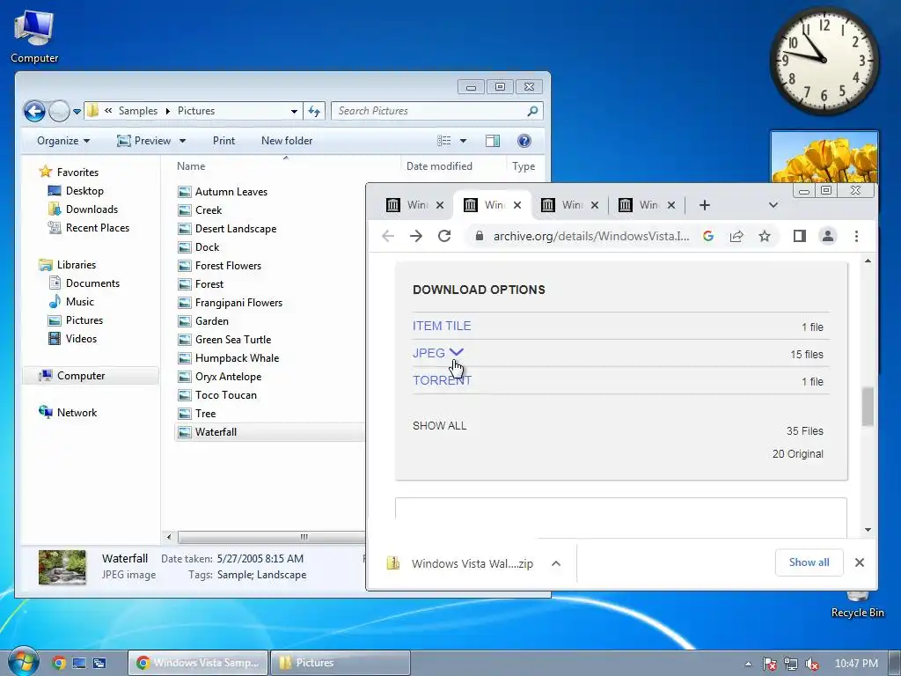Toggle the preview pane in Explorer

tap(493, 141)
